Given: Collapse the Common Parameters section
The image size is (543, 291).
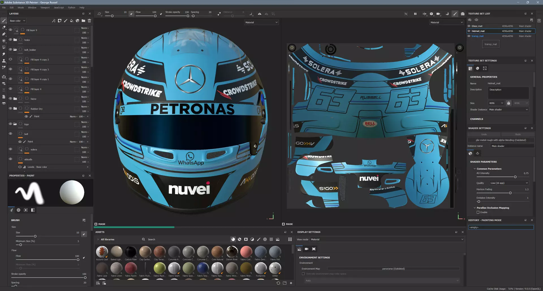Looking at the screenshot, I should tap(475, 169).
